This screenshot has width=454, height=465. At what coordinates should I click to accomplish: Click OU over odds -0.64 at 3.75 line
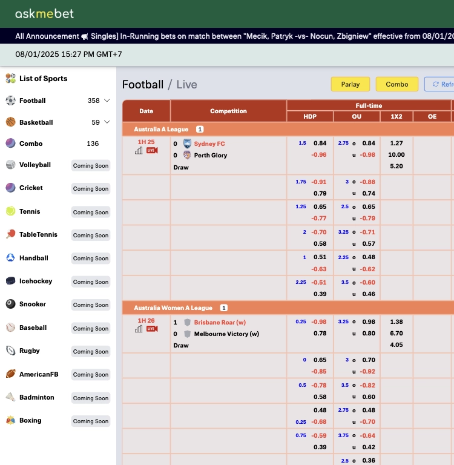coord(367,436)
